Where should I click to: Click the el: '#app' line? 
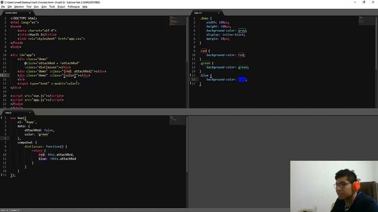point(27,122)
